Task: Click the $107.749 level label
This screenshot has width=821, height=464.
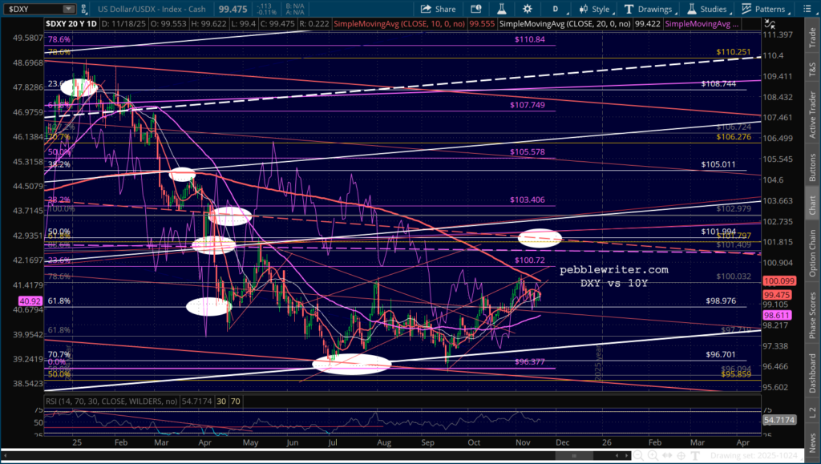Action: pos(528,105)
